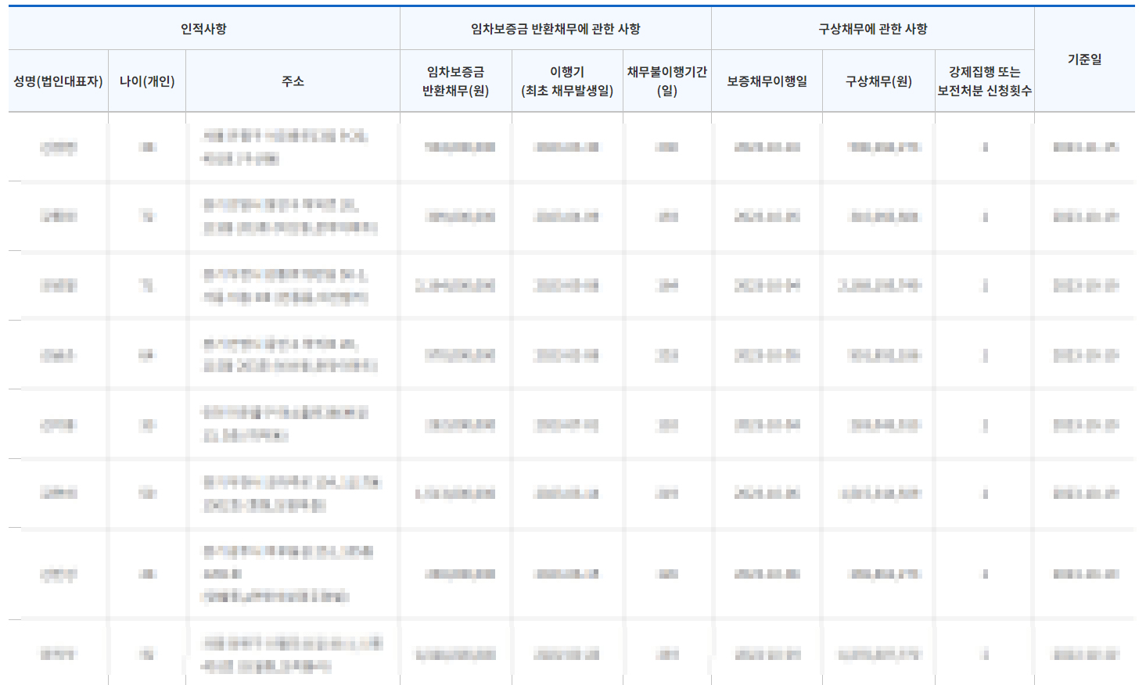Click the deposit amount cell in row six
The image size is (1146, 685).
(454, 493)
